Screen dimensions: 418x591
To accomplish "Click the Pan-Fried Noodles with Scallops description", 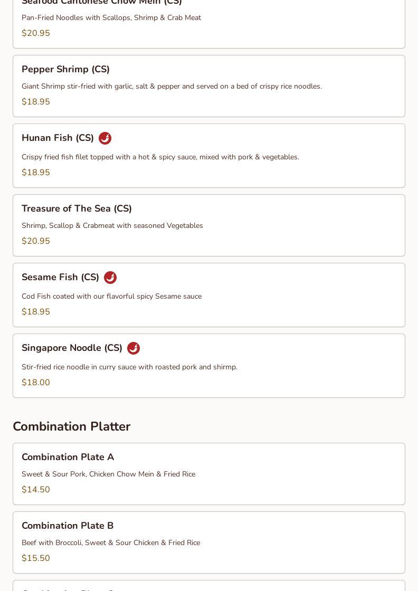I will (x=111, y=17).
